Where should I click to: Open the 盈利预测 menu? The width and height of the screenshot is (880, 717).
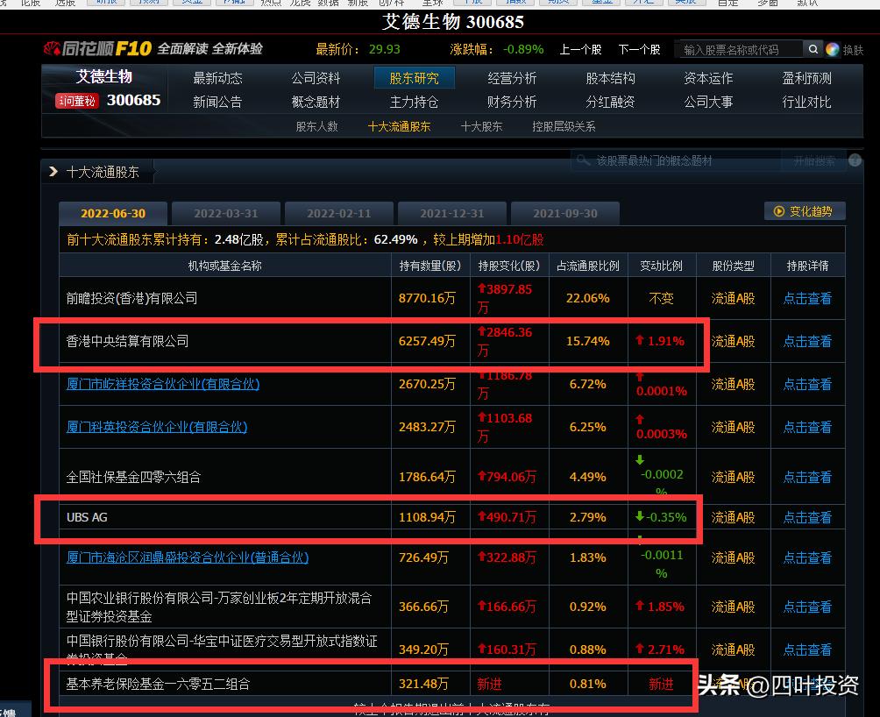click(x=806, y=78)
